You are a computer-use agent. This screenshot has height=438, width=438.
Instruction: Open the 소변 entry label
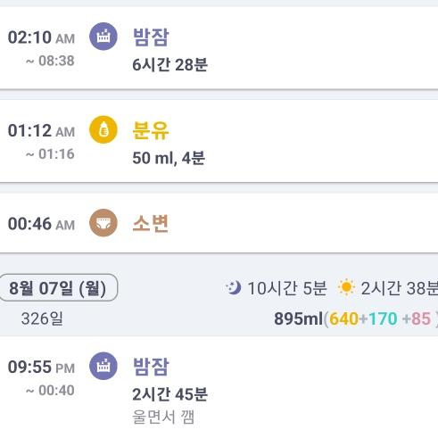click(x=151, y=223)
